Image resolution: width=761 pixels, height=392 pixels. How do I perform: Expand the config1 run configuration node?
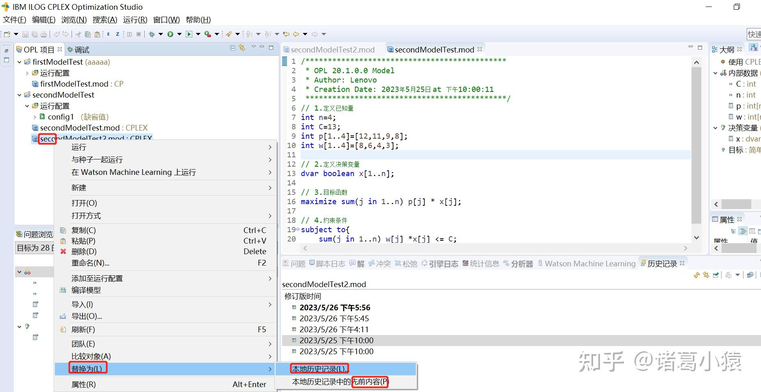point(35,117)
